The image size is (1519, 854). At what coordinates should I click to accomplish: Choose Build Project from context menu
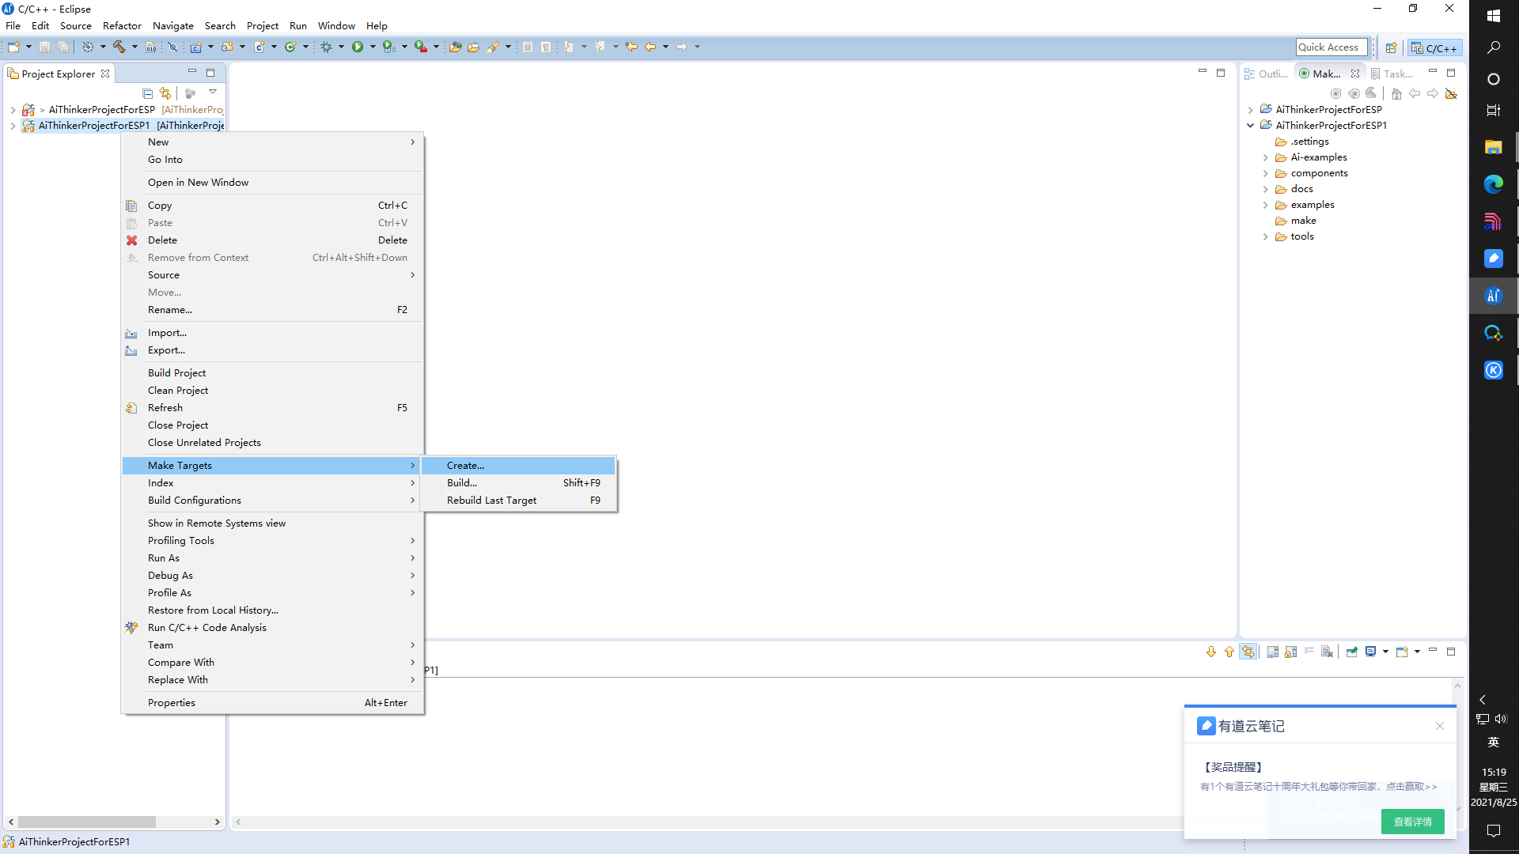pyautogui.click(x=176, y=373)
